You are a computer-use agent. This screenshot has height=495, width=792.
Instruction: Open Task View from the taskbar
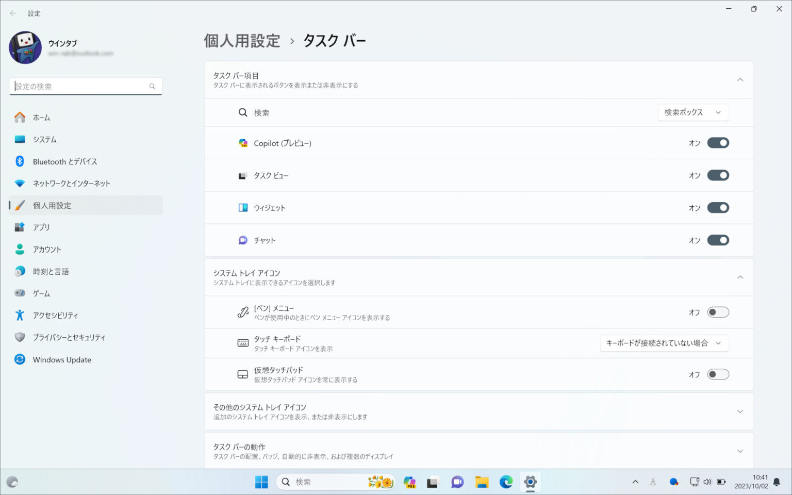click(432, 482)
